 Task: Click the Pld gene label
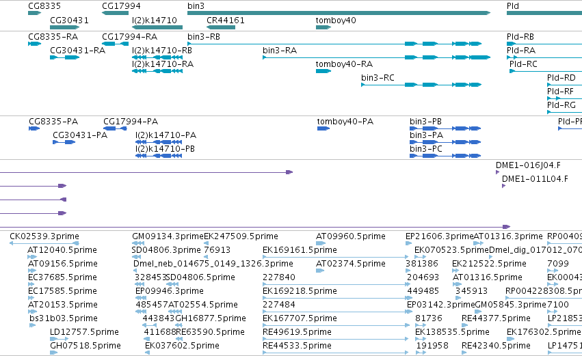pos(513,6)
